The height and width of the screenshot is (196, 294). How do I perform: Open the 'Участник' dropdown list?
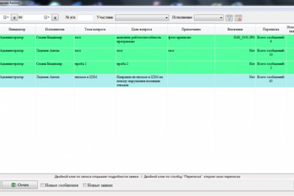142,18
